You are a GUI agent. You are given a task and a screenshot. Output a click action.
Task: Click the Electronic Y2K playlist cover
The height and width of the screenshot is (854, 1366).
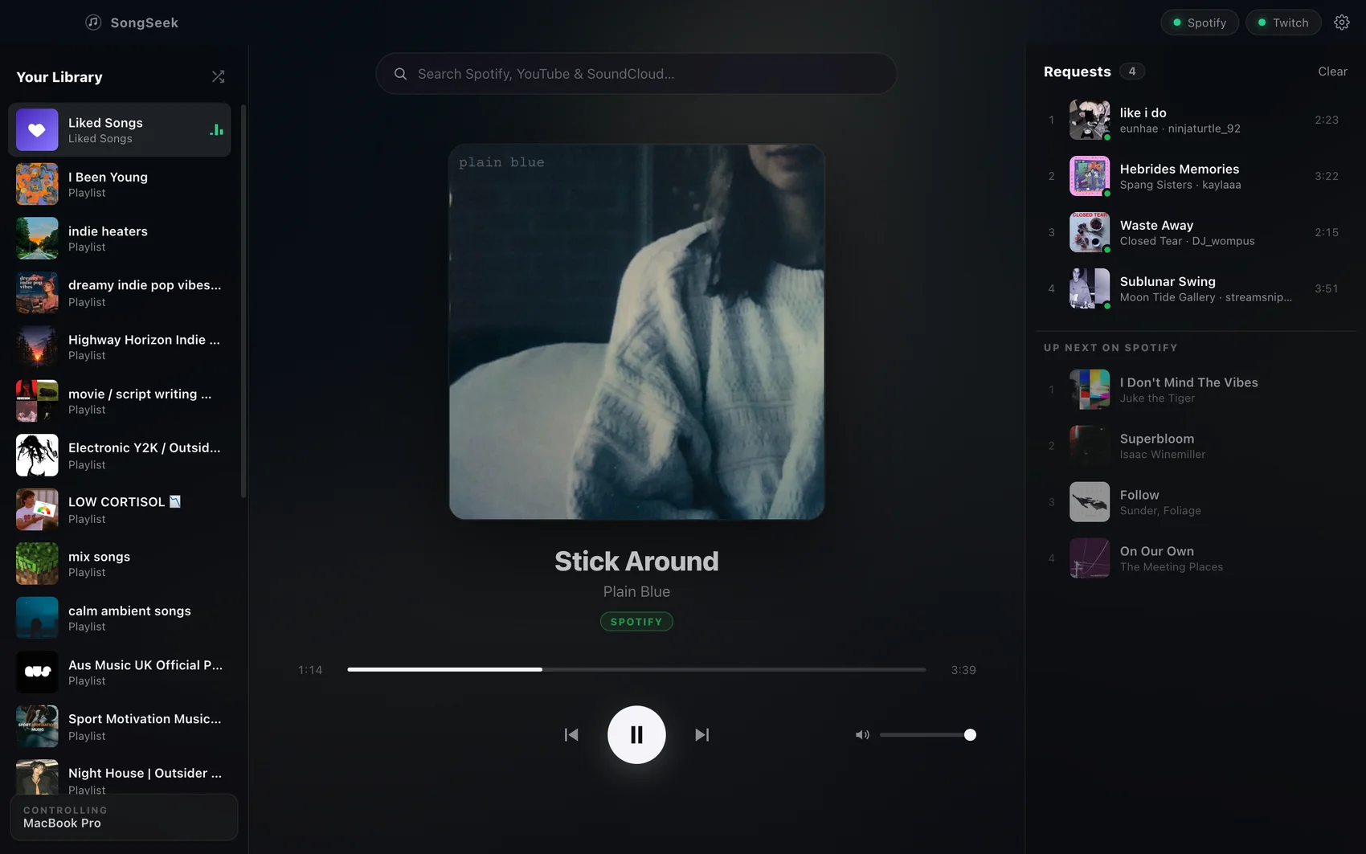(x=37, y=455)
